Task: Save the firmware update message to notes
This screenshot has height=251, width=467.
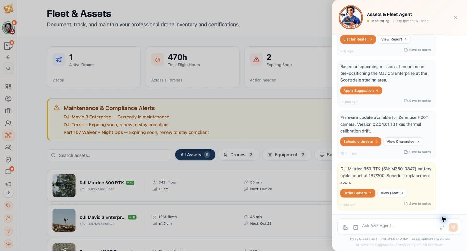Action: click(x=417, y=152)
